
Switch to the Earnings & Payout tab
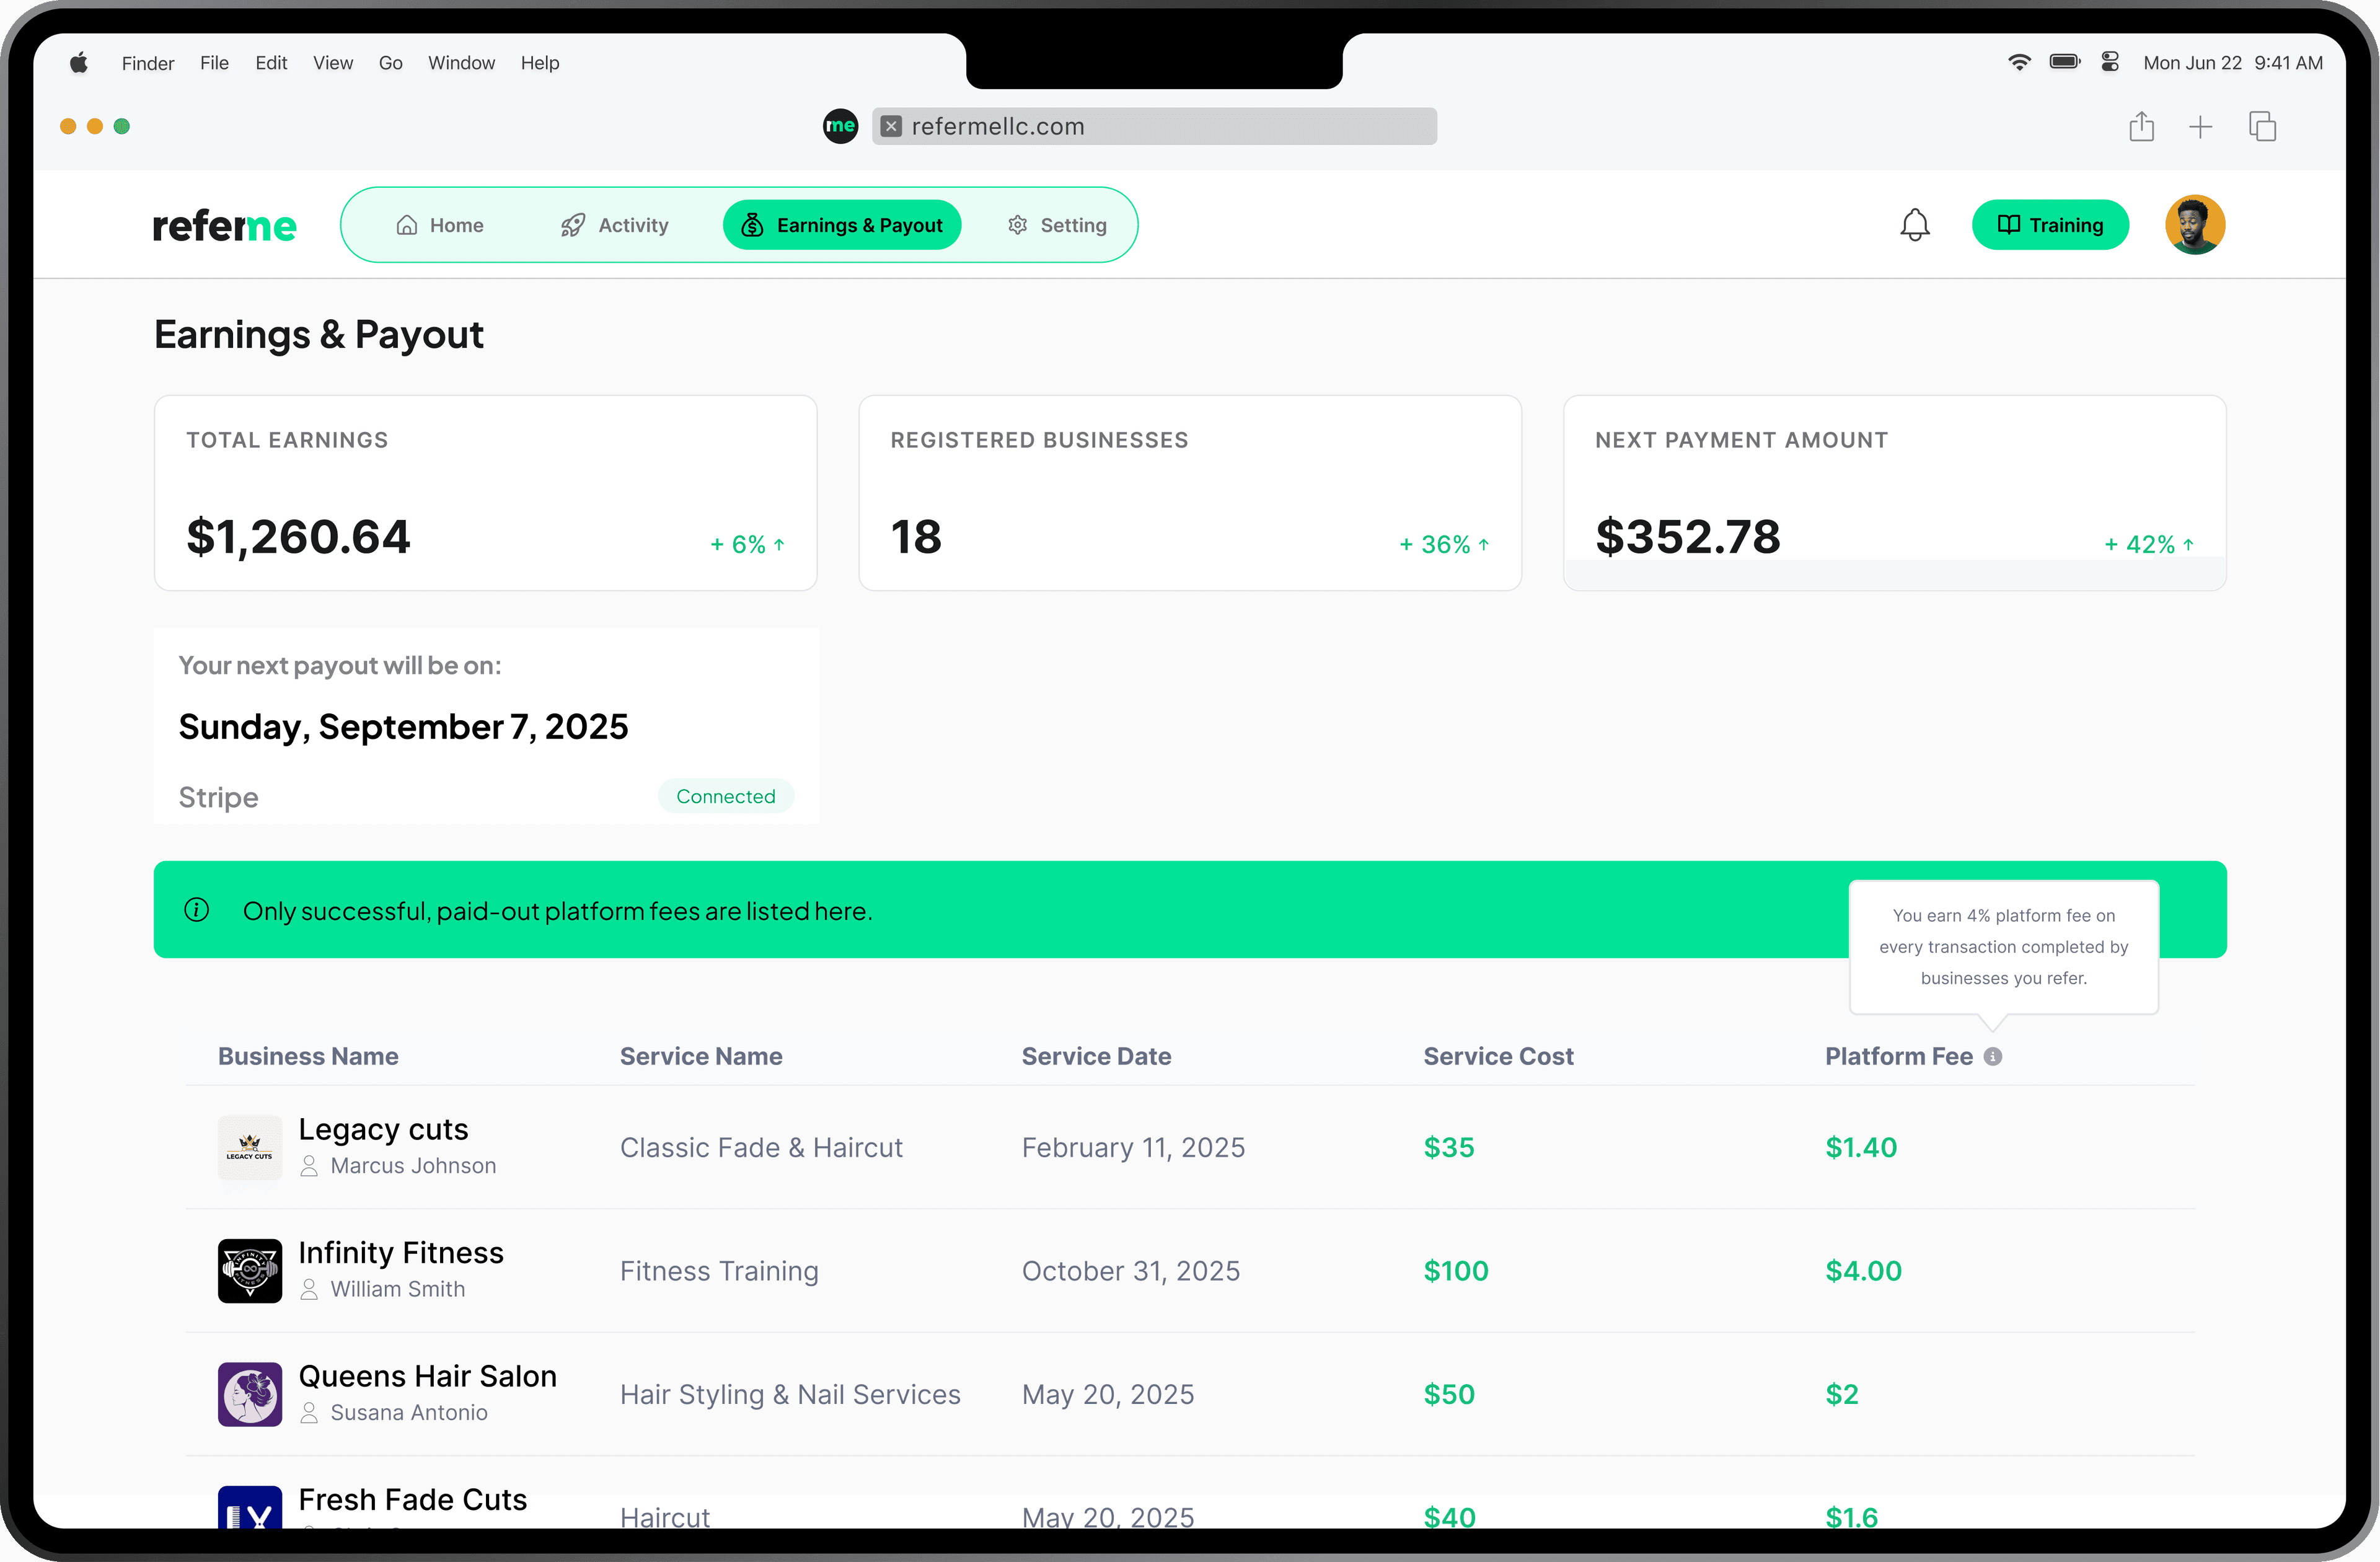coord(841,224)
